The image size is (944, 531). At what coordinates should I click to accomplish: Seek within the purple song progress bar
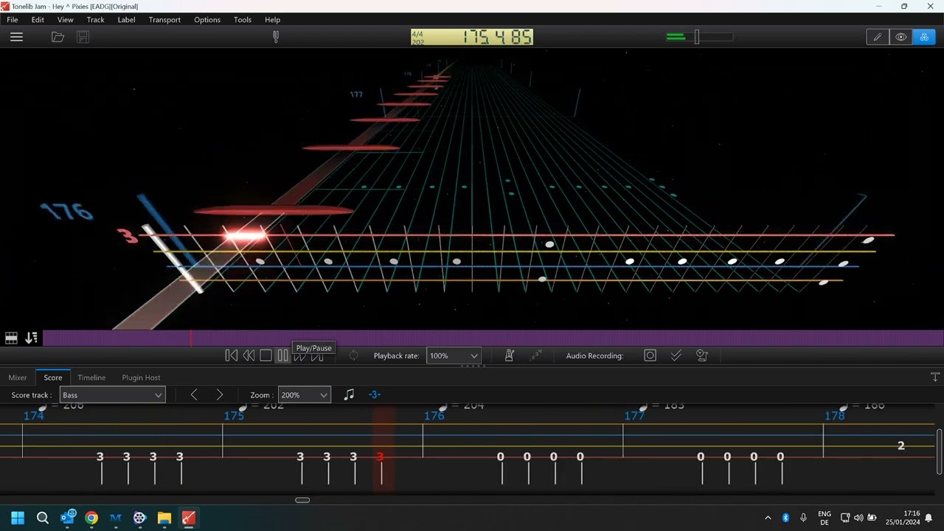coord(493,338)
